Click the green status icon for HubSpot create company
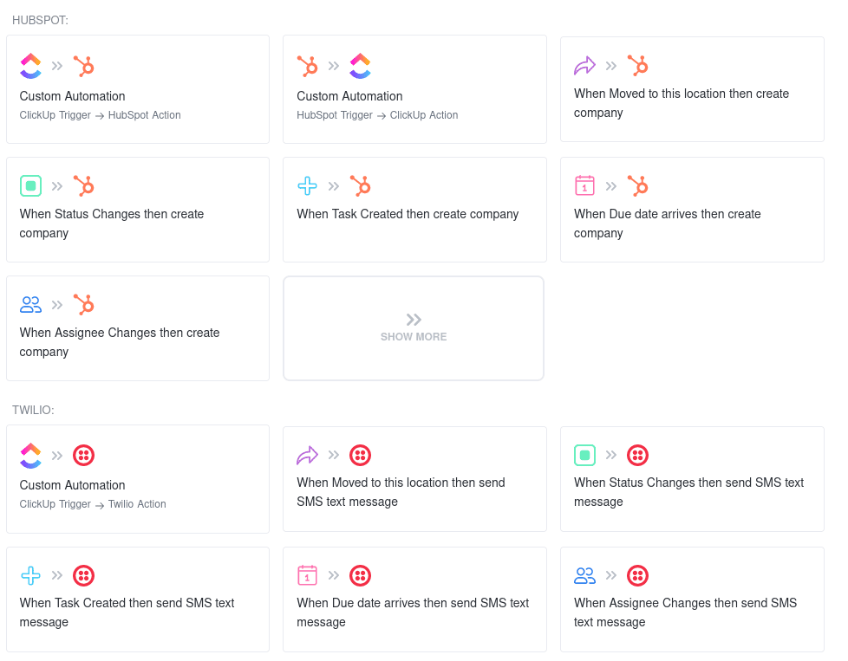This screenshot has width=848, height=661. pyautogui.click(x=31, y=186)
